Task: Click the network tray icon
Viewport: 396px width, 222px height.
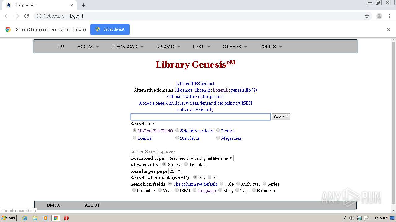Action: pos(359,218)
